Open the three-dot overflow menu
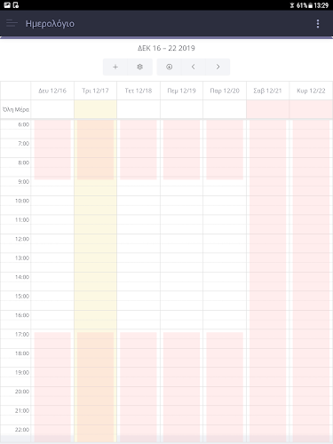Viewport: 333px width, 444px height. click(318, 24)
